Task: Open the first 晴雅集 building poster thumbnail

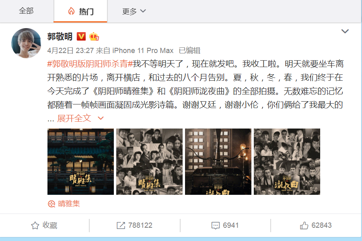Action: point(80,161)
